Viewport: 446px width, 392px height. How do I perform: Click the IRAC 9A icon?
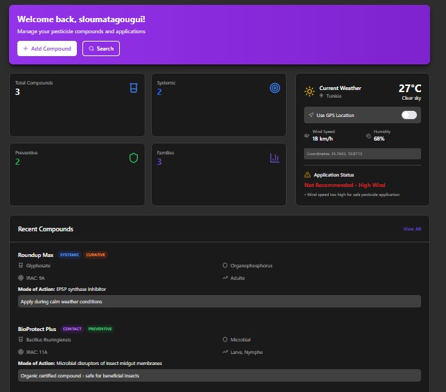pyautogui.click(x=21, y=278)
